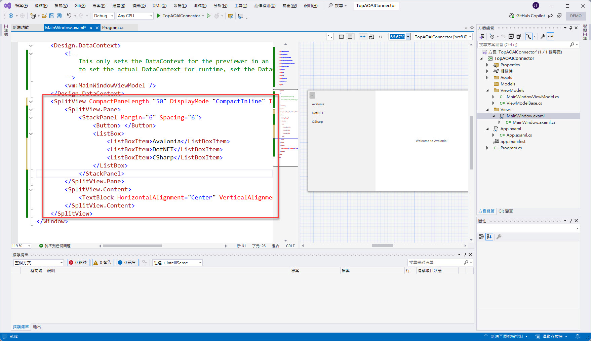The image size is (591, 341).
Task: Toggle the categorized view button in Properties panel
Action: [x=481, y=237]
